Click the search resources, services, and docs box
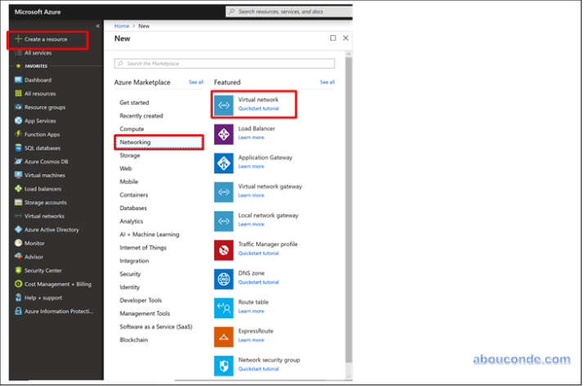The height and width of the screenshot is (386, 584). coord(288,11)
